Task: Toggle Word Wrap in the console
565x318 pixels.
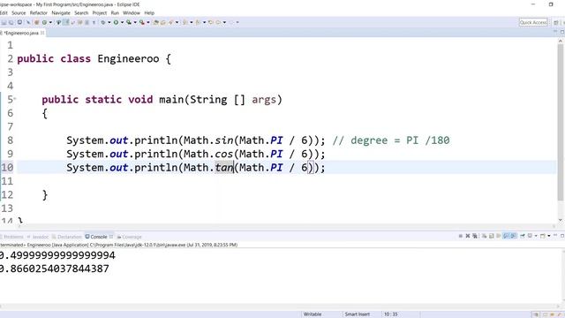Action: coord(498,236)
